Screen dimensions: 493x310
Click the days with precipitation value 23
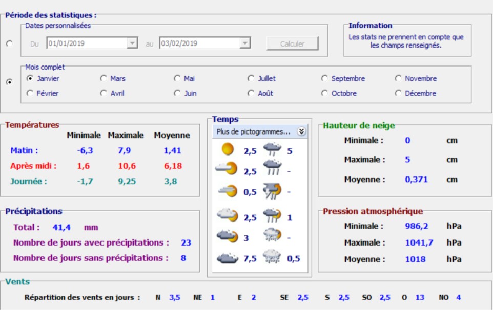(x=186, y=242)
